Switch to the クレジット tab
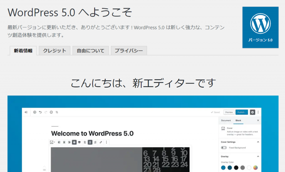The image size is (285, 172). point(55,51)
